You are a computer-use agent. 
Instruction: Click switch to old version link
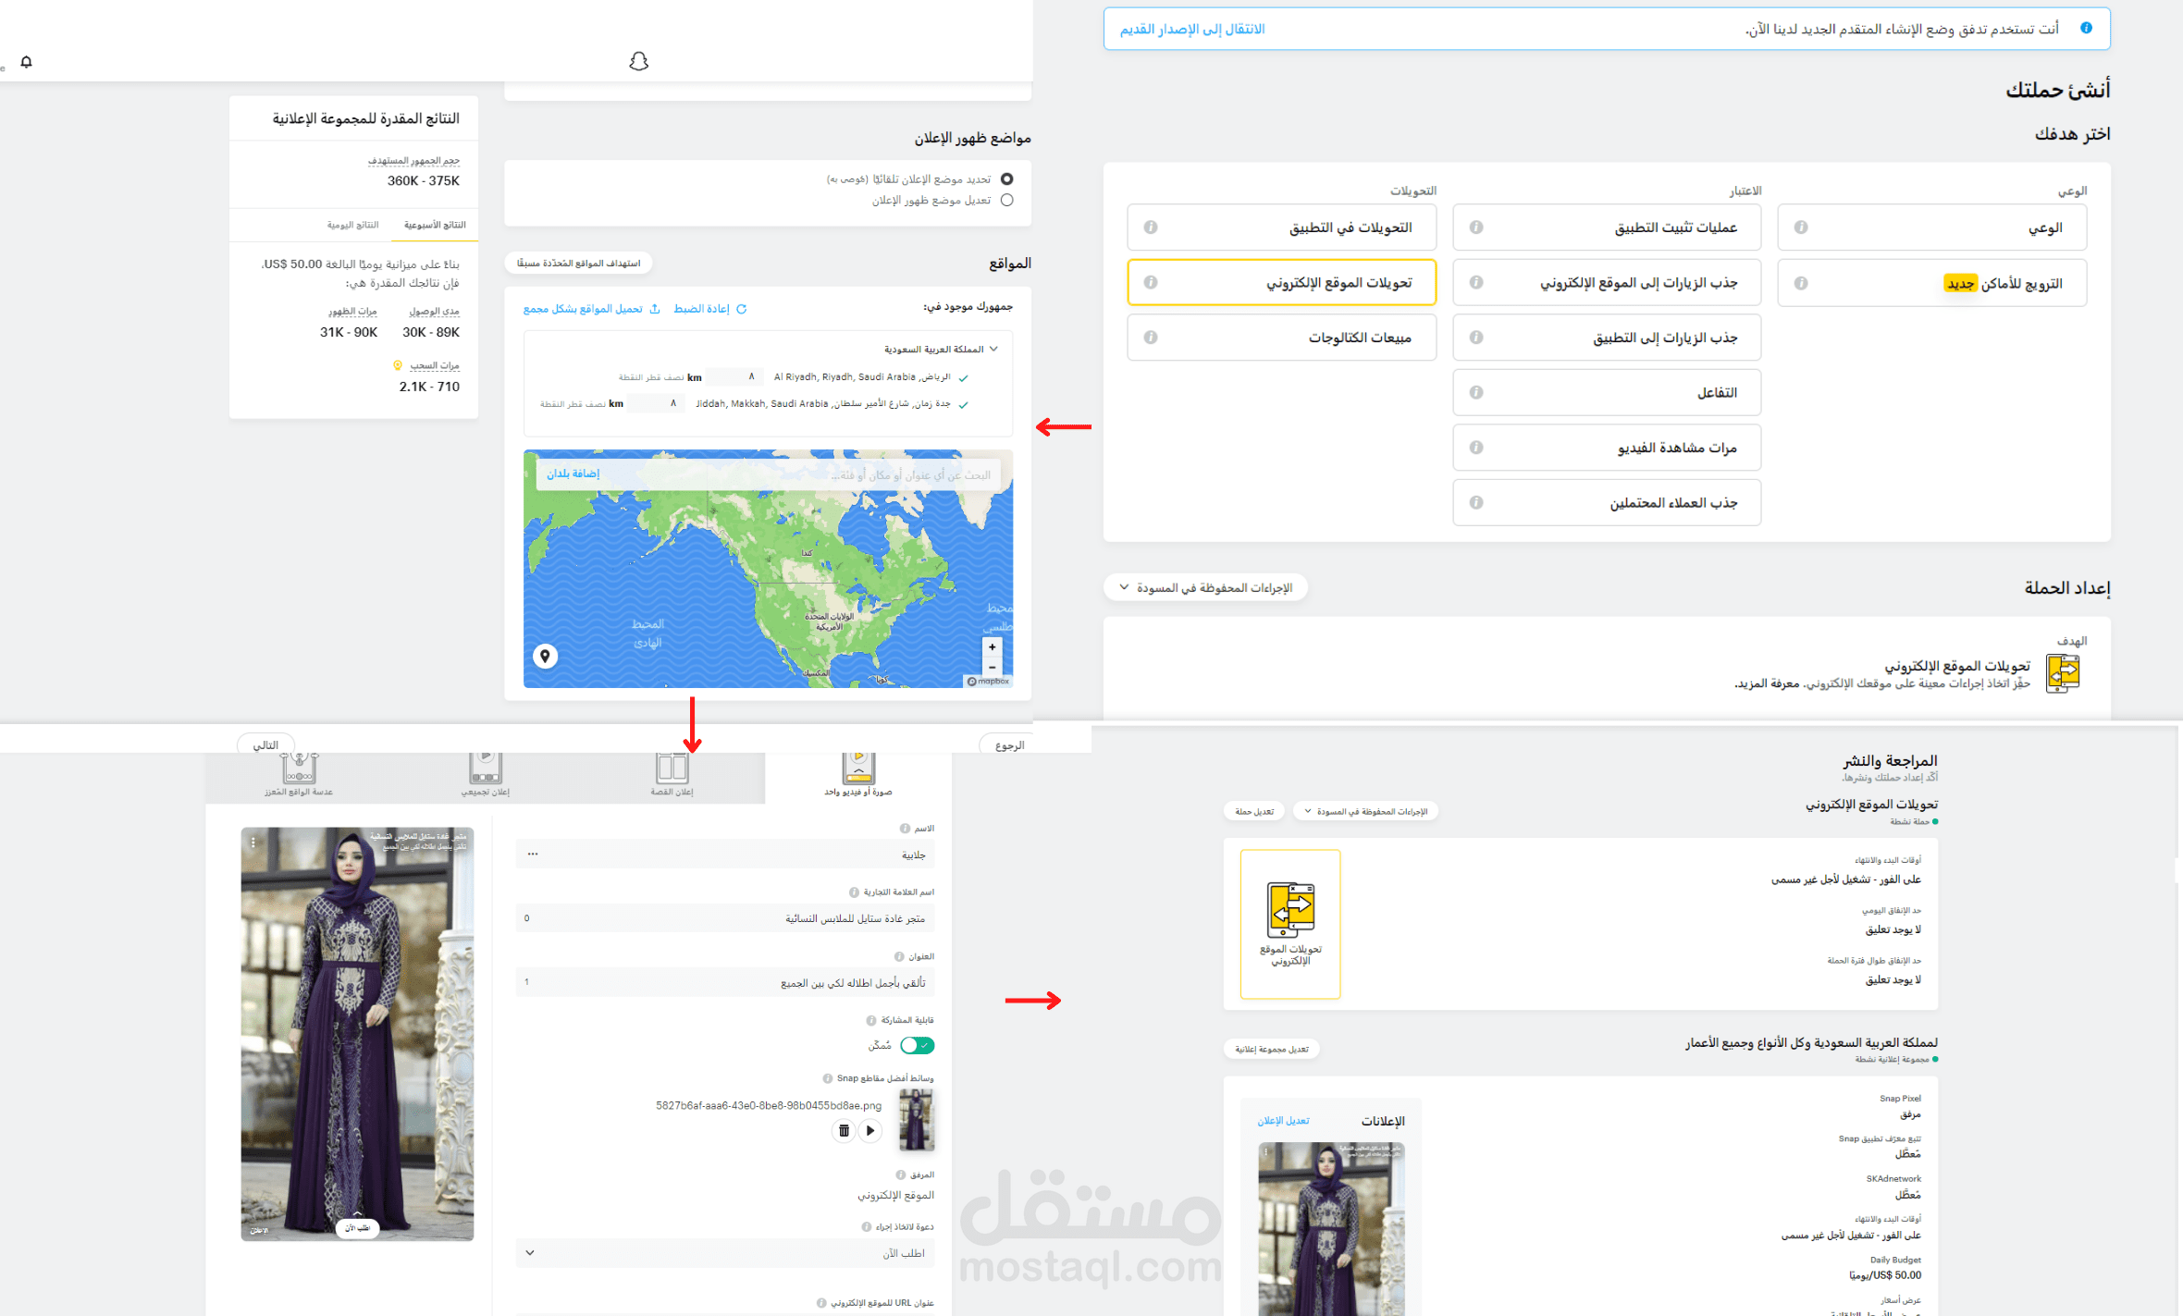[1191, 30]
